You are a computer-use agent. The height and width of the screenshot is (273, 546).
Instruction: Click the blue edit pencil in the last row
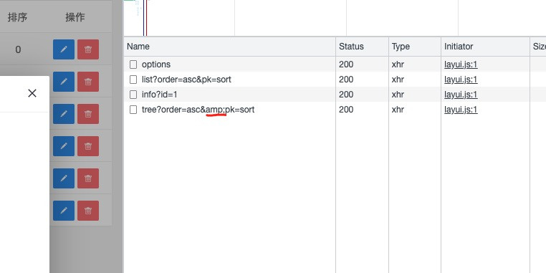pyautogui.click(x=64, y=211)
